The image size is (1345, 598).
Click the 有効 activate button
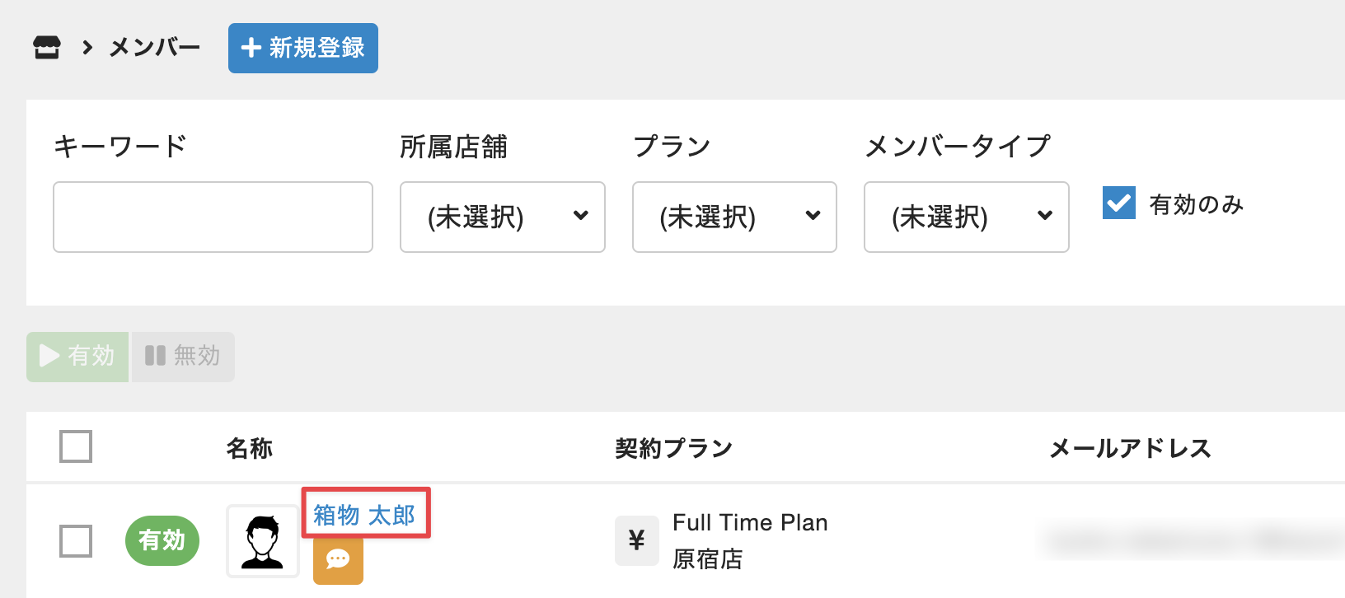77,357
